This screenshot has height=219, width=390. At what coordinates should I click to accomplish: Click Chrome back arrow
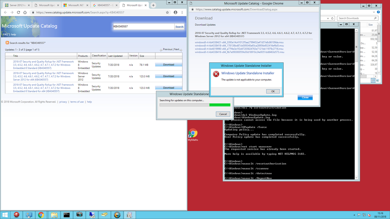(5, 12)
